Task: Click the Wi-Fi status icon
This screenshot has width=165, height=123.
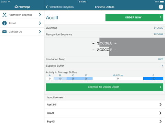Action: click(x=9, y=2)
